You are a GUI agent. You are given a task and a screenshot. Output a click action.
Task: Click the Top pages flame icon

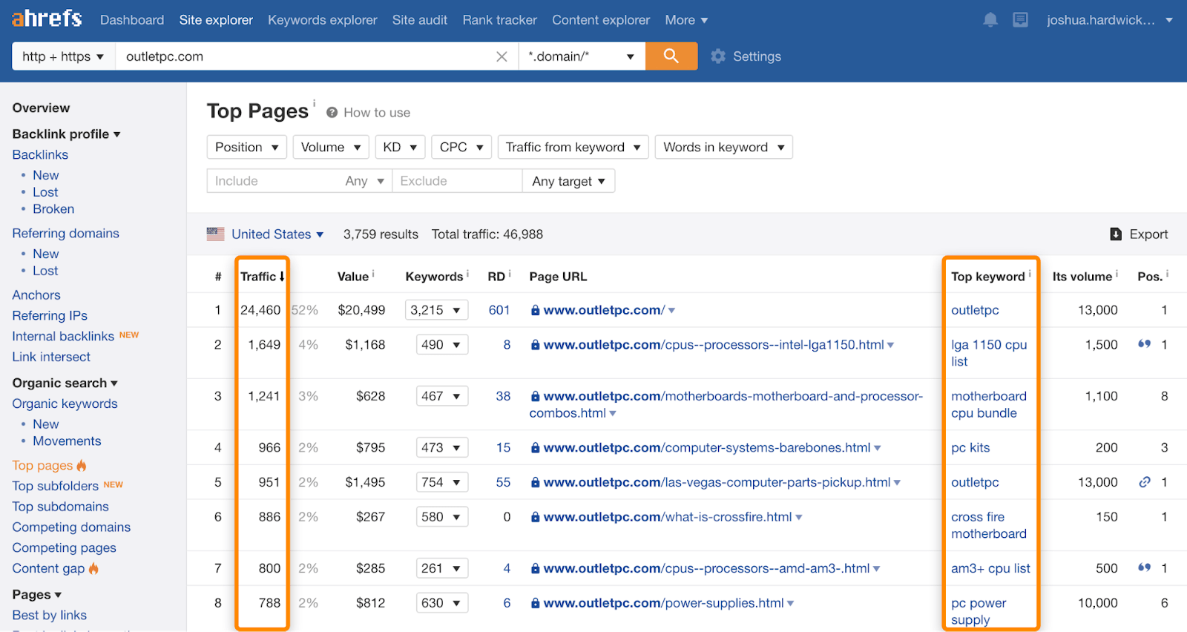[x=82, y=466]
